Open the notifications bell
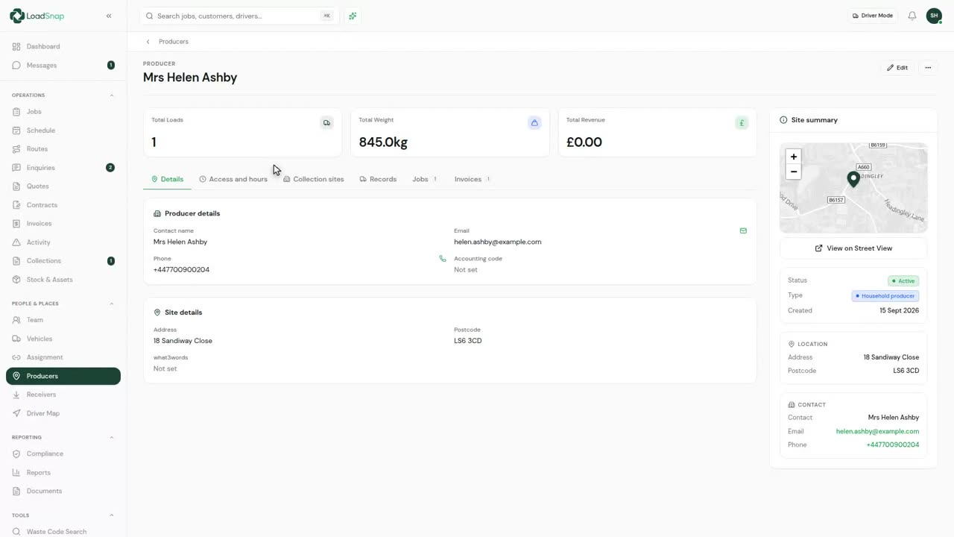 [x=912, y=16]
